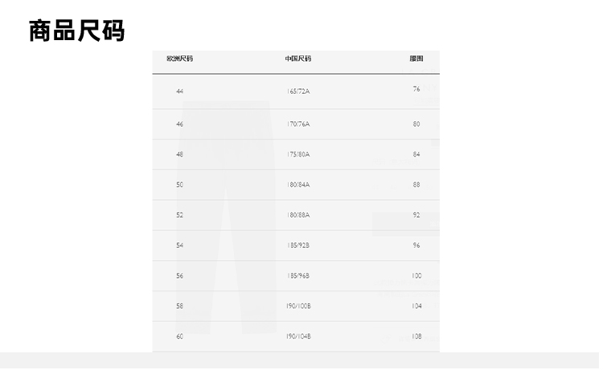Viewport: 603px width, 374px height.
Task: Select the 185/92B size cell
Action: (297, 246)
